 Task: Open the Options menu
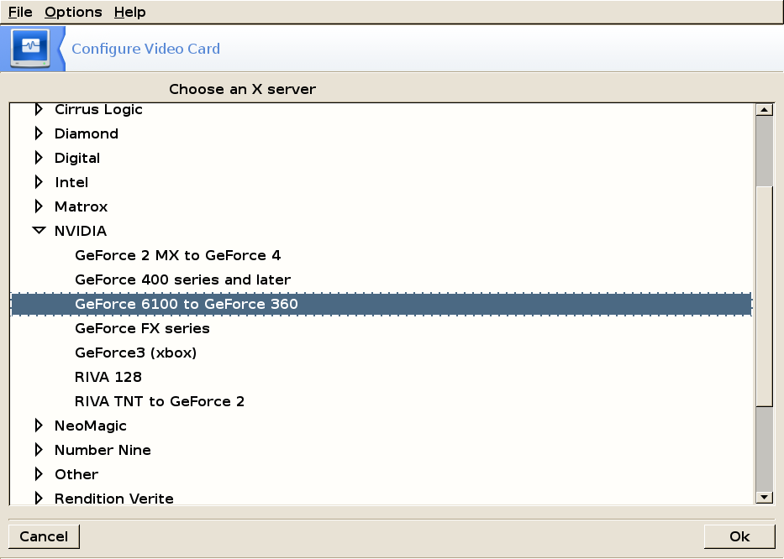73,12
